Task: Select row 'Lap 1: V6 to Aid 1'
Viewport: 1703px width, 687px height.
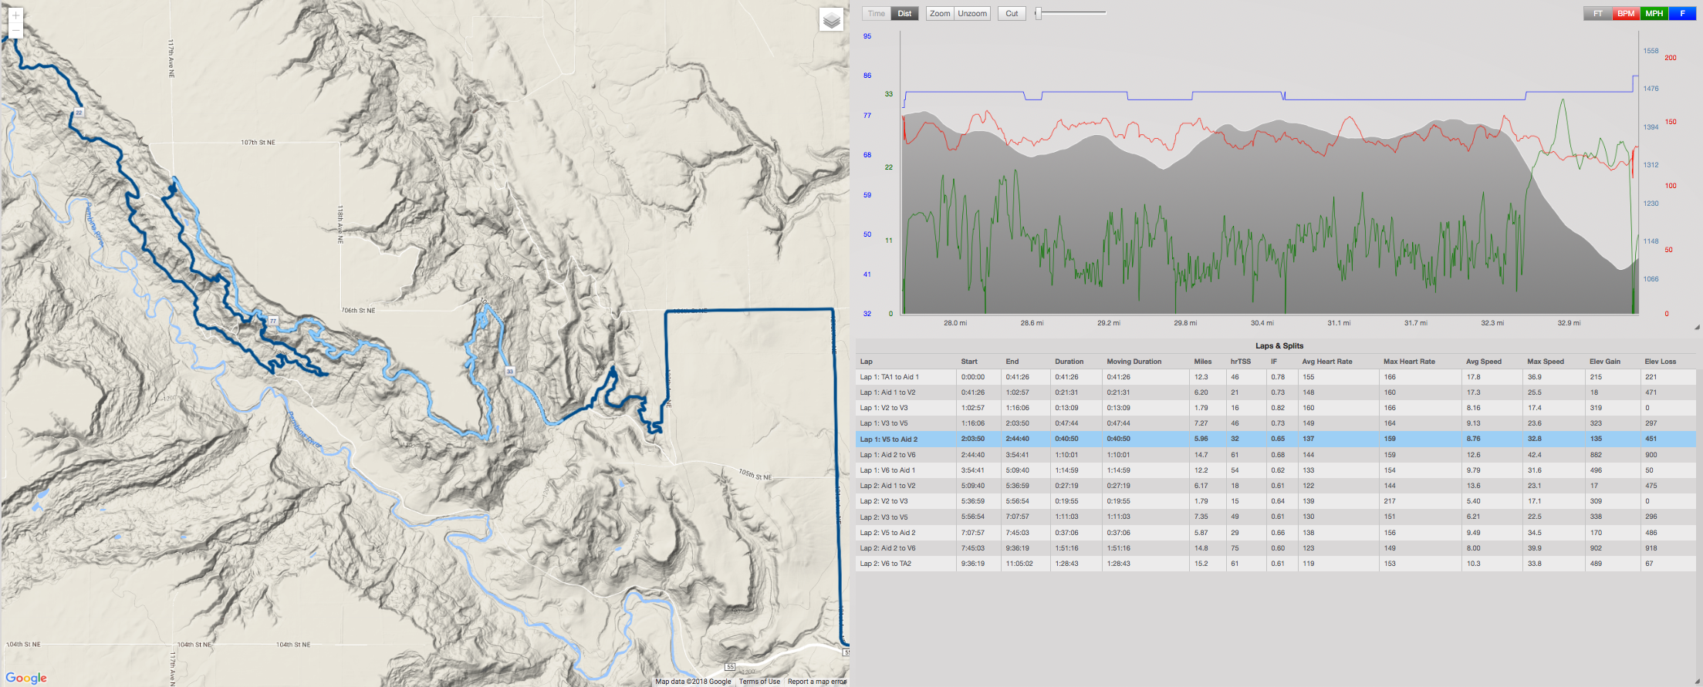Action: [x=1276, y=470]
